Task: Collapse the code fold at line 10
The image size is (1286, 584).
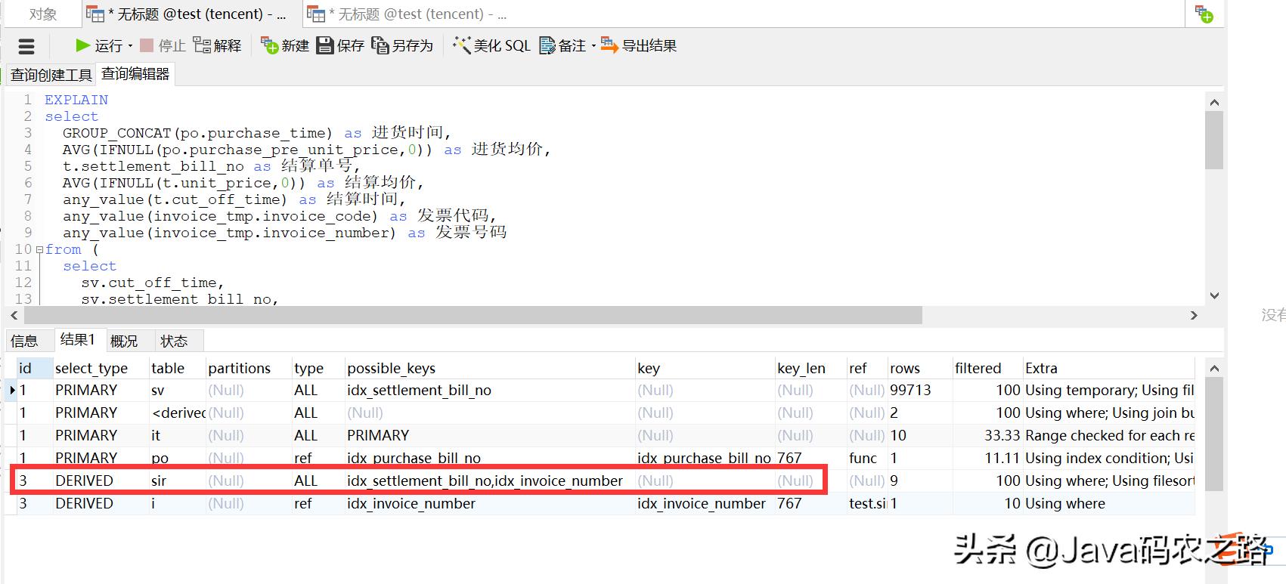Action: [39, 249]
